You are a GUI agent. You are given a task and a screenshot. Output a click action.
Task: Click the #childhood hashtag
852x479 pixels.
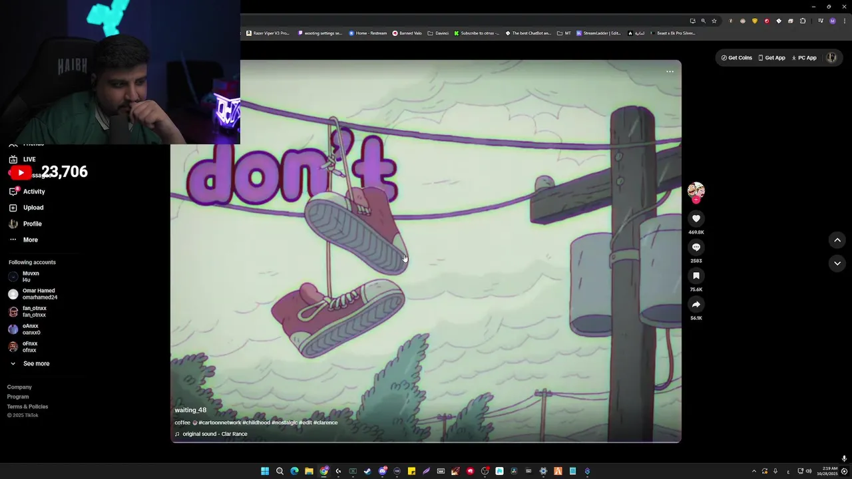click(256, 422)
